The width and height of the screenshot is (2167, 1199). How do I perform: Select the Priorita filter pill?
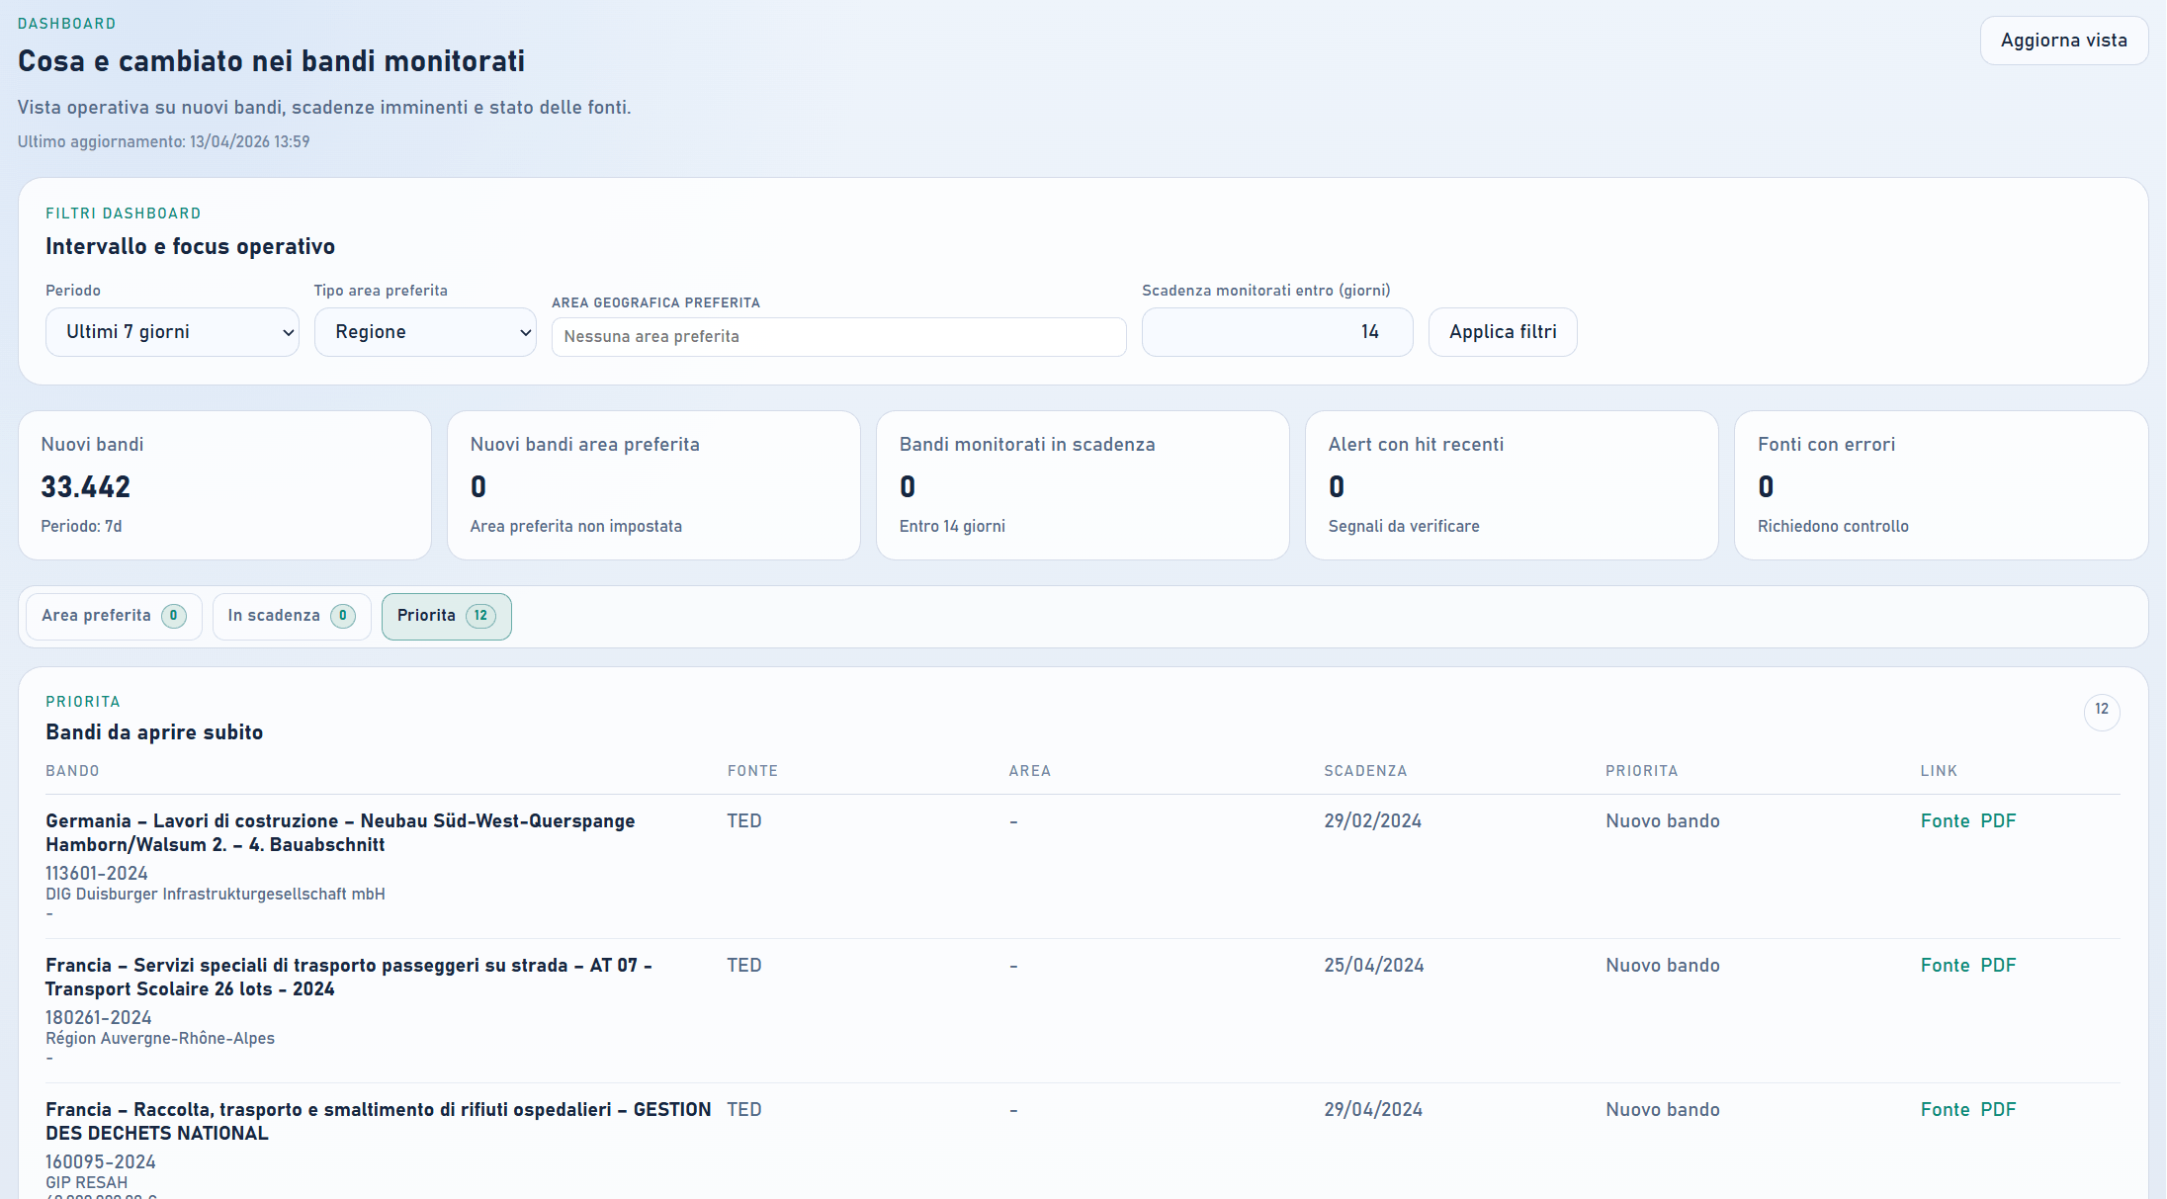[445, 616]
